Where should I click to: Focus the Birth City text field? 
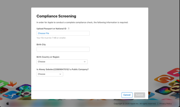[63, 49]
